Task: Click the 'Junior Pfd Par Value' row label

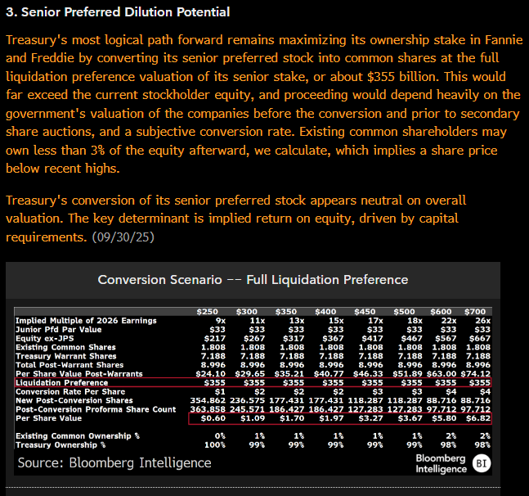Action: click(58, 329)
